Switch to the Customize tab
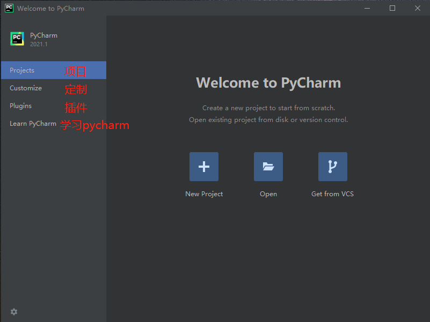Image resolution: width=430 pixels, height=322 pixels. pyautogui.click(x=54, y=88)
